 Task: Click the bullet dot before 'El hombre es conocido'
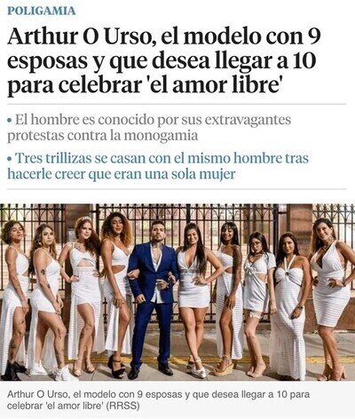[10, 121]
